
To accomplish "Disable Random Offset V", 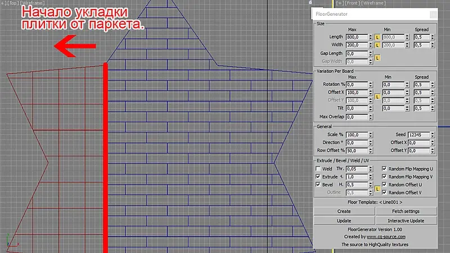I will tap(384, 192).
